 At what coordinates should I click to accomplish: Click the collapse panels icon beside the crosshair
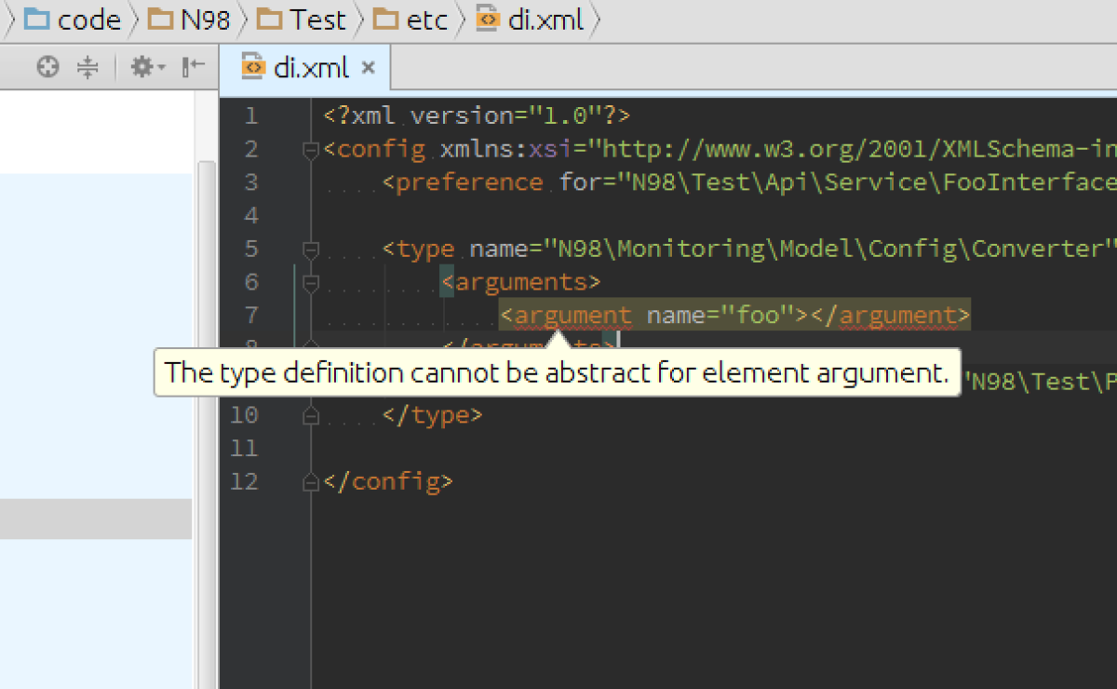click(88, 66)
